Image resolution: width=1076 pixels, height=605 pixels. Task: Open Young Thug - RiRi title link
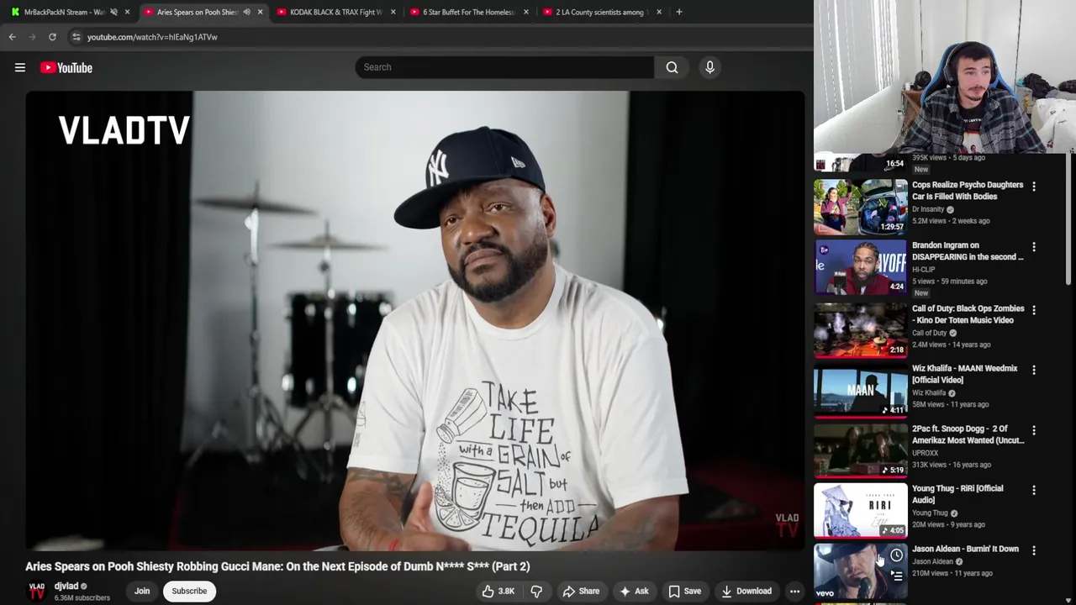(957, 494)
